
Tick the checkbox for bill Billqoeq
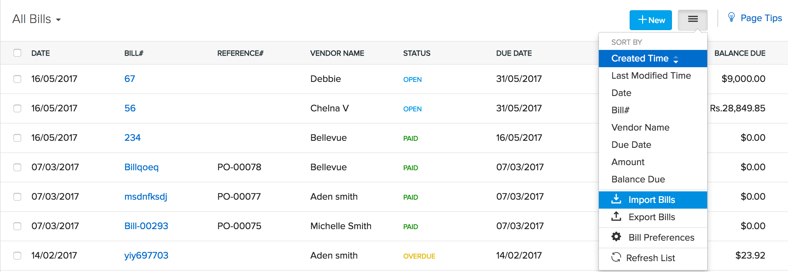pos(17,167)
